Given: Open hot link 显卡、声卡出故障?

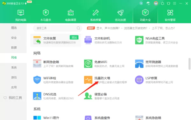Looking at the screenshot, I should pyautogui.click(x=108, y=28).
